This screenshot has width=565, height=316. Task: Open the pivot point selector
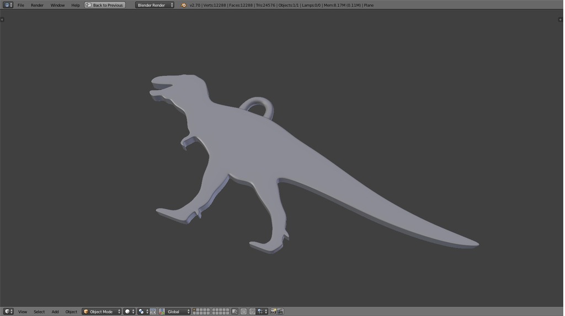click(143, 312)
